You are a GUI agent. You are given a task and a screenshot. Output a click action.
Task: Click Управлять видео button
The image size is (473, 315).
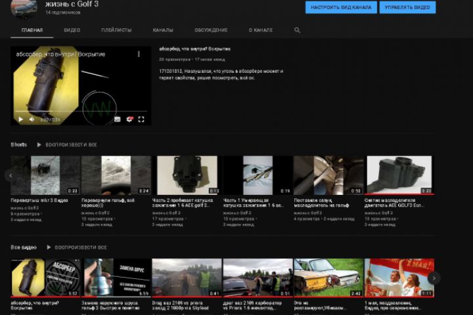[407, 7]
